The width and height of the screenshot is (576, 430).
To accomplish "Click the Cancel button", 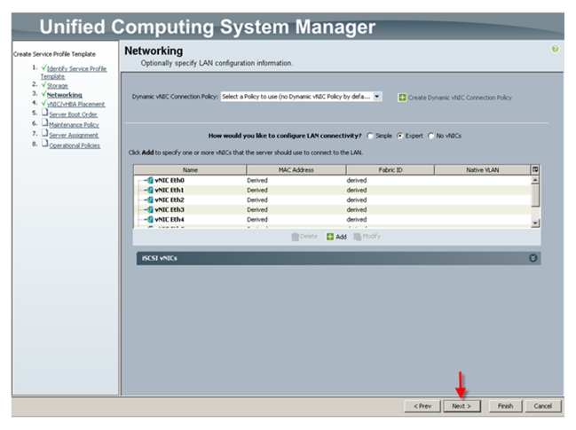I will [542, 406].
